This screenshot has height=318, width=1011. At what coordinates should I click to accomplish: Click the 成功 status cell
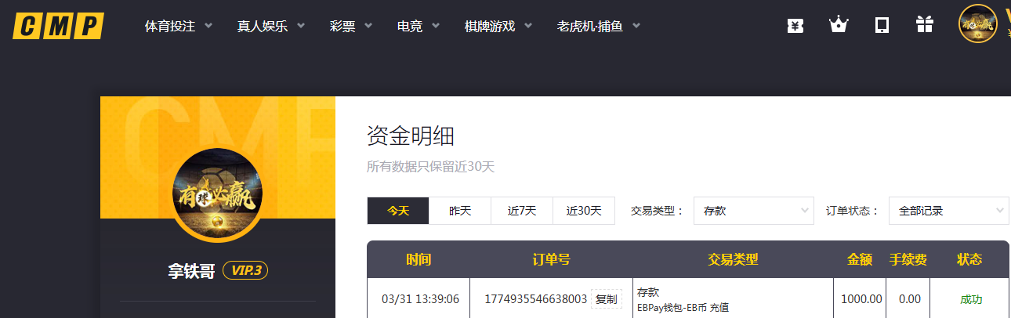(971, 299)
